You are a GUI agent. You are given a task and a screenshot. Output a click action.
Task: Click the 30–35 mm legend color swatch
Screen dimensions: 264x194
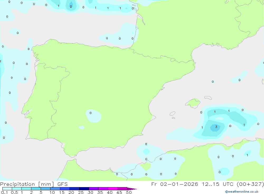pos(94,189)
